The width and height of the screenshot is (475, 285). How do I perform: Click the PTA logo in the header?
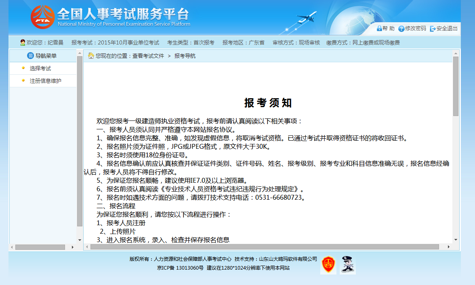coord(42,17)
